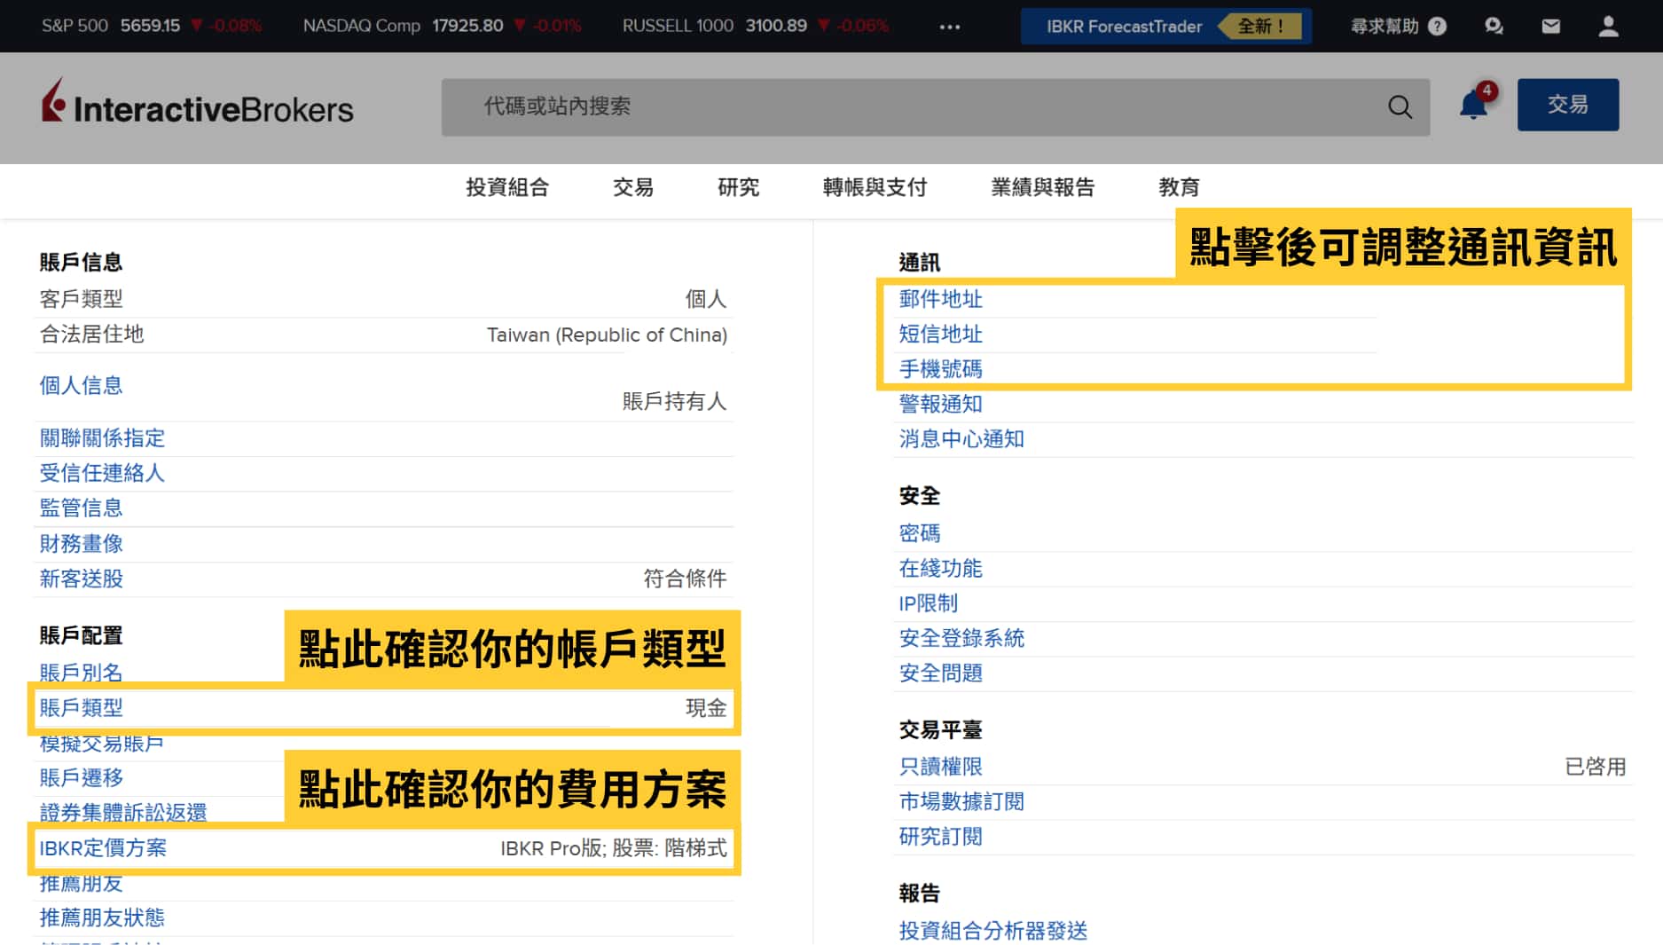The image size is (1663, 945).
Task: Open 新客送股 link
Action: coord(81,579)
